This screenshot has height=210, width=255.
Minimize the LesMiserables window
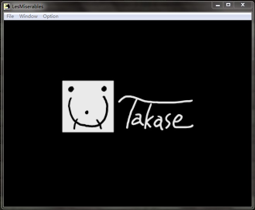tap(218, 5)
